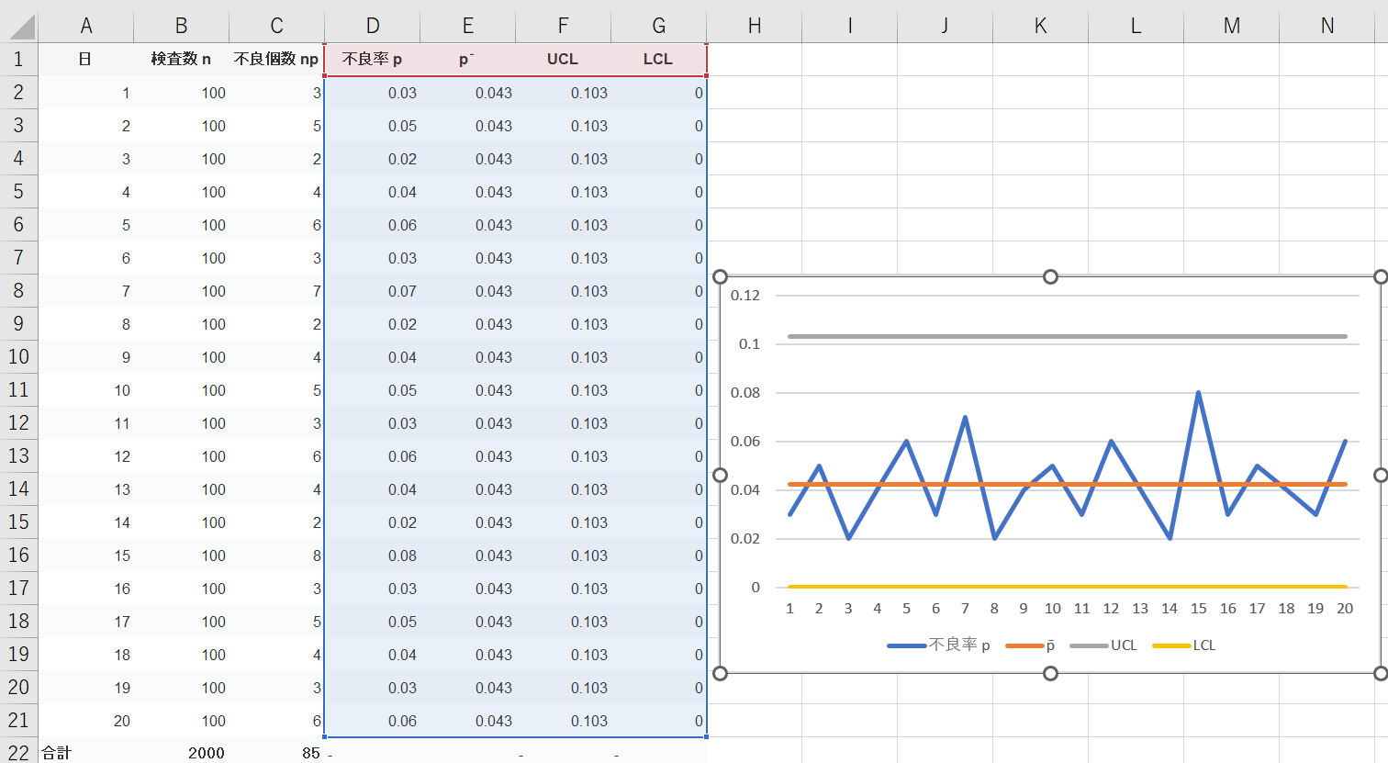
Task: Select the row 22 header
Action: click(18, 752)
